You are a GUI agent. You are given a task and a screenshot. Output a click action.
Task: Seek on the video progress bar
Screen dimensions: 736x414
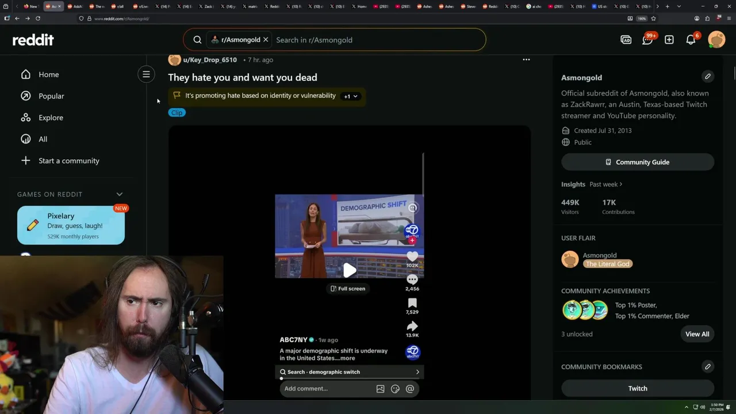coord(350,378)
